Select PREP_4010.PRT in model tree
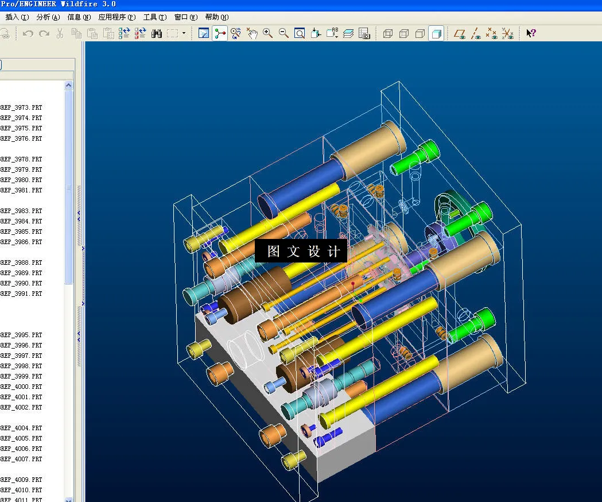602x502 pixels. (x=21, y=490)
